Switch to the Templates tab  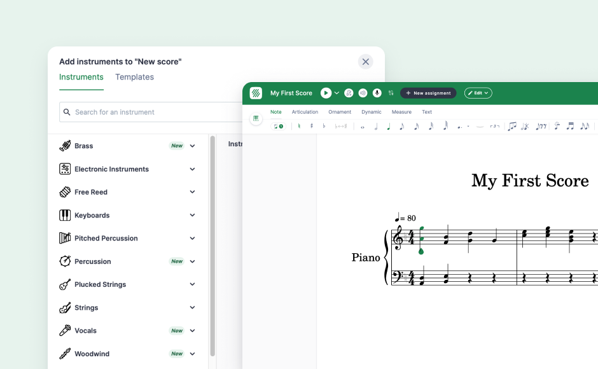point(134,77)
